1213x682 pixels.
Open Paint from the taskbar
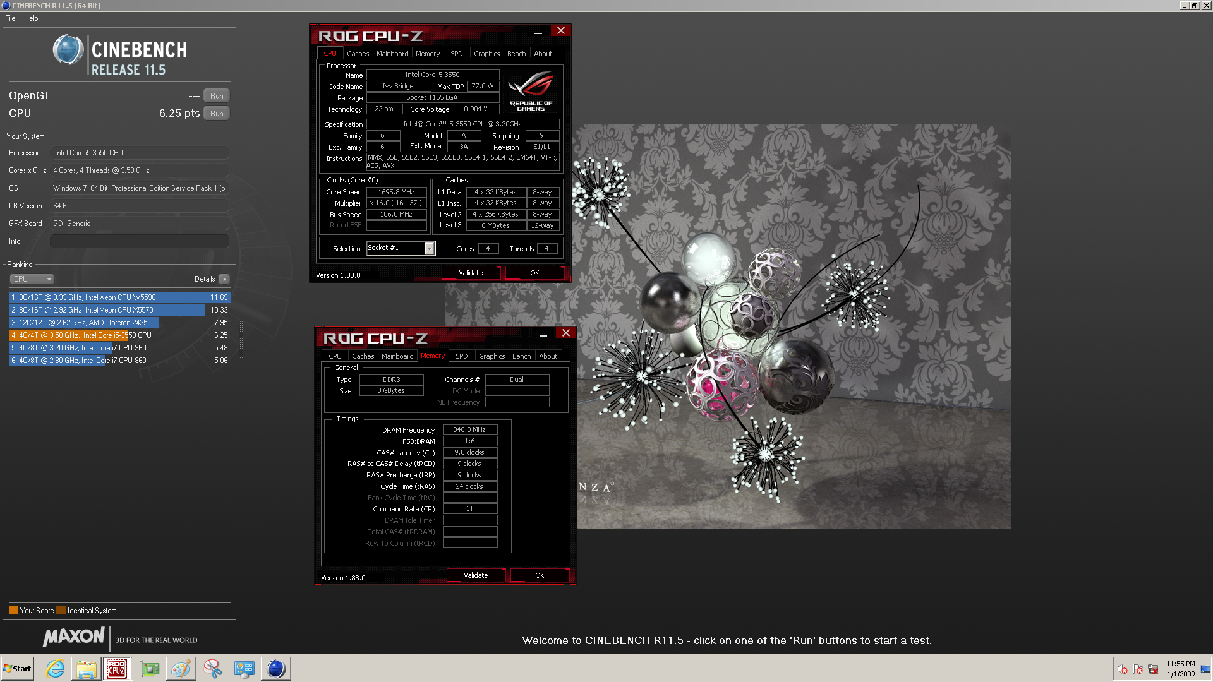[x=181, y=669]
